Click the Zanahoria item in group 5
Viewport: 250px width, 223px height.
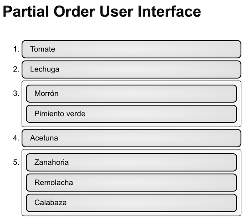coord(131,162)
